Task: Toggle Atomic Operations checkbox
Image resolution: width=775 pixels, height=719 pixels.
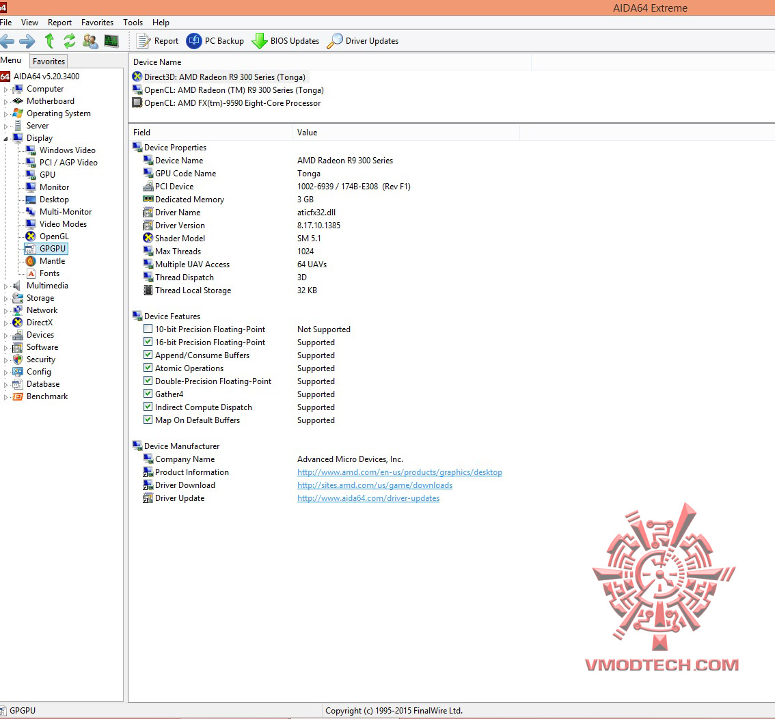Action: tap(148, 367)
